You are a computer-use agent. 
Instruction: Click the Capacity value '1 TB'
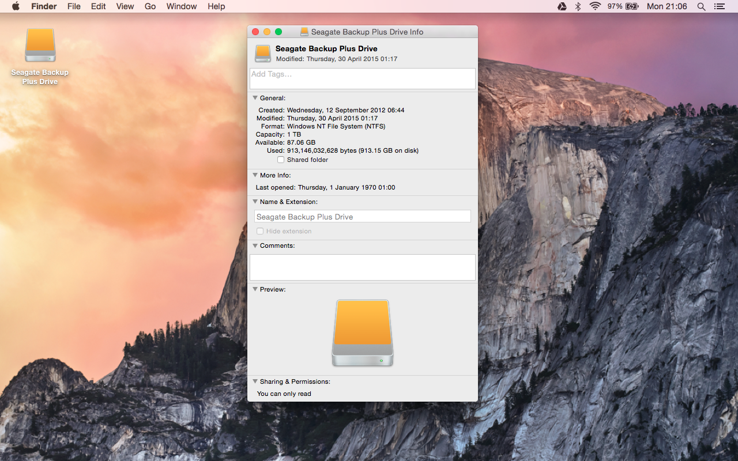pyautogui.click(x=294, y=134)
